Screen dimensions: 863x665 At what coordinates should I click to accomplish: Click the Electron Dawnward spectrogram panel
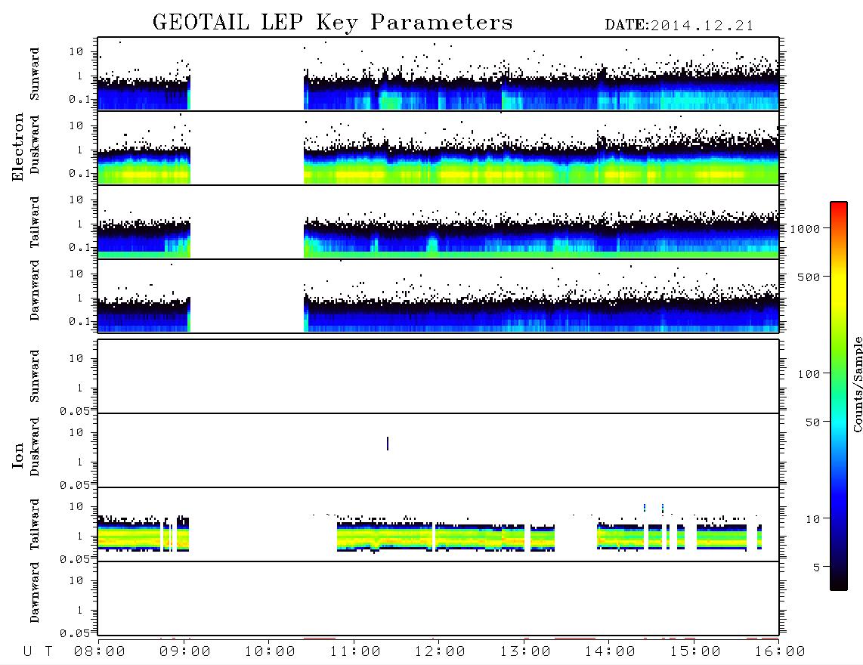438,295
